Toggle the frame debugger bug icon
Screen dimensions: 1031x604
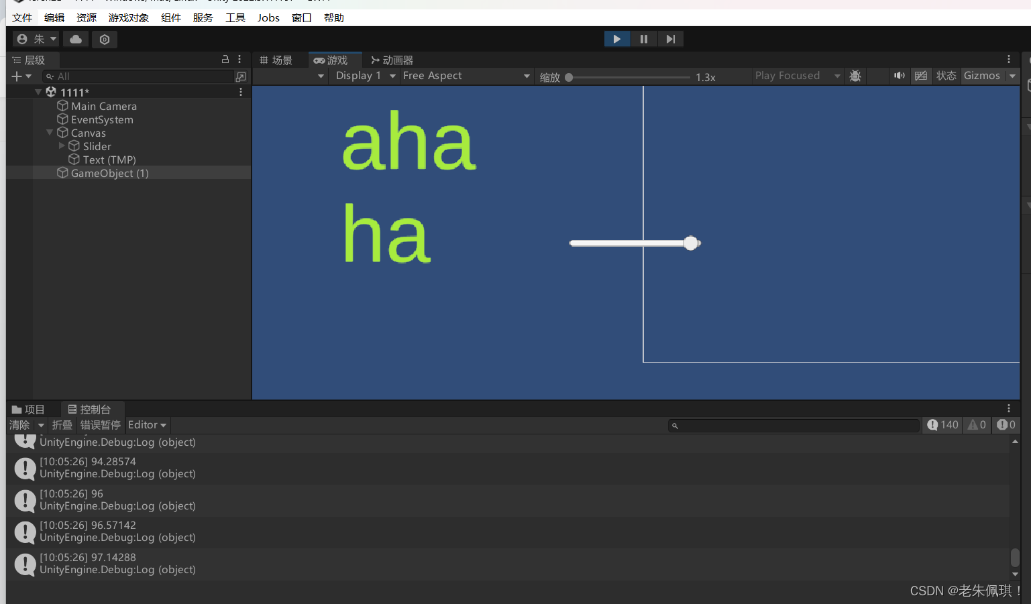point(855,76)
